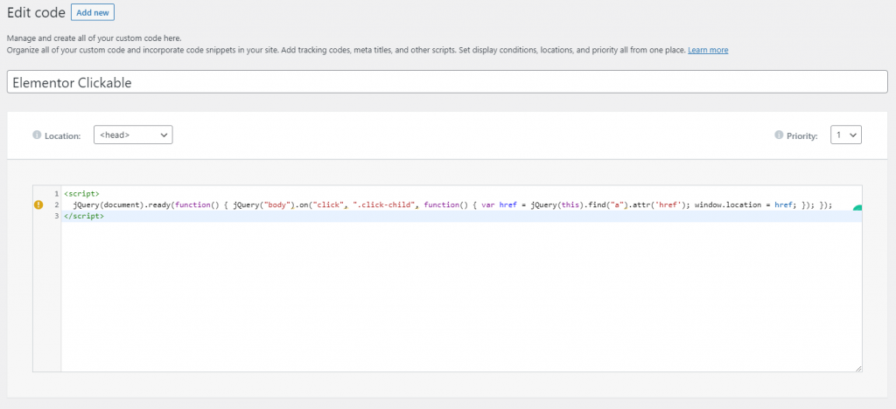Edit the Elementor Clickable title field
Screen dimensions: 896x409
pyautogui.click(x=447, y=82)
